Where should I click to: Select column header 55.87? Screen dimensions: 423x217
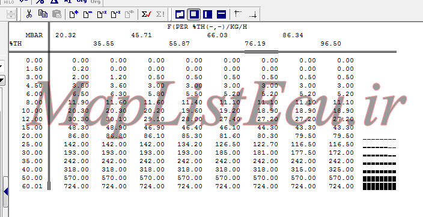click(179, 44)
